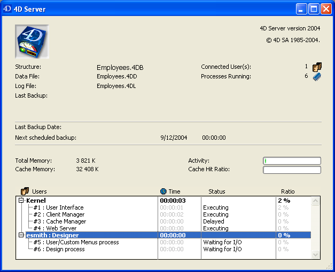The image size is (335, 272).
Task: Select the #1 : User Interface process
Action: click(58, 207)
